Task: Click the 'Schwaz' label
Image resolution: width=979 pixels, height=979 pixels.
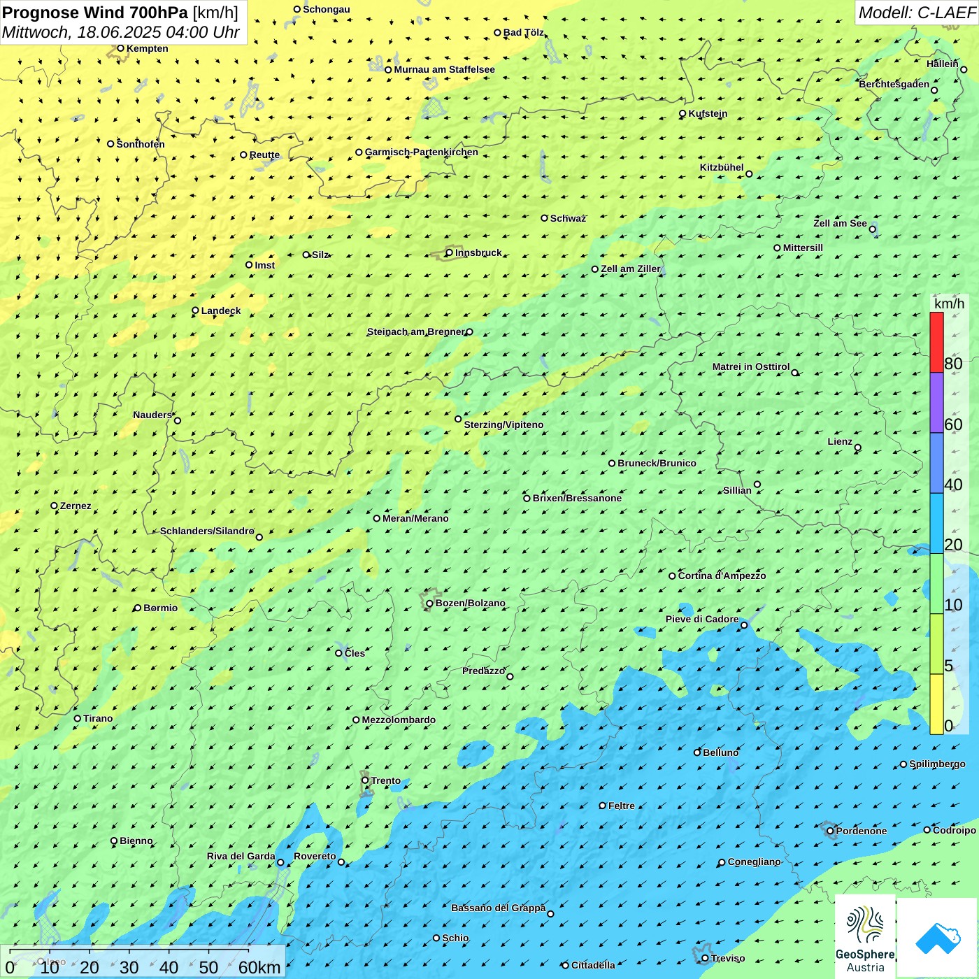Action: [568, 218]
